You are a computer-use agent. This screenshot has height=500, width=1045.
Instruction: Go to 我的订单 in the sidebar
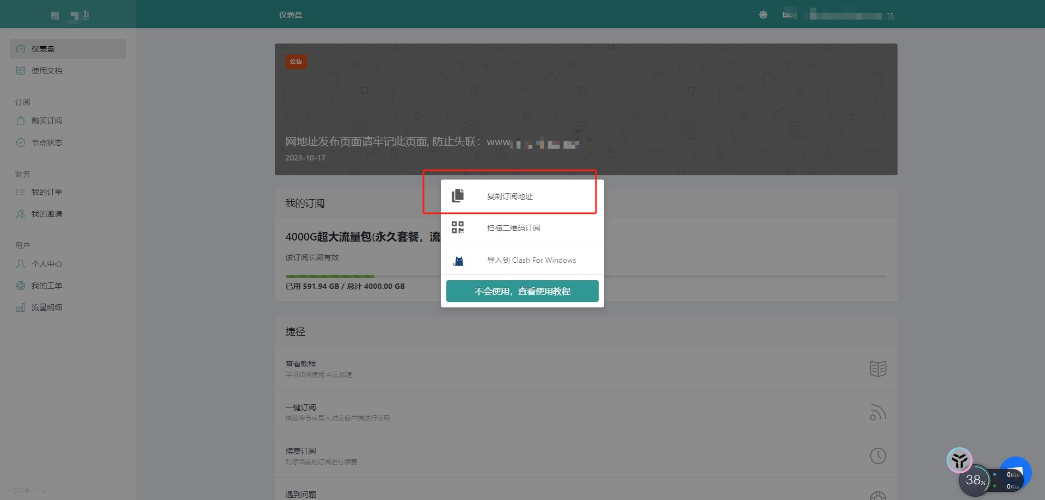47,192
